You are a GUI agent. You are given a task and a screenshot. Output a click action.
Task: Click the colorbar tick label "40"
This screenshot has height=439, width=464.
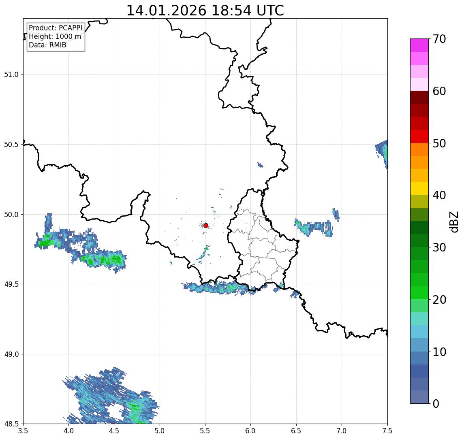click(x=439, y=195)
